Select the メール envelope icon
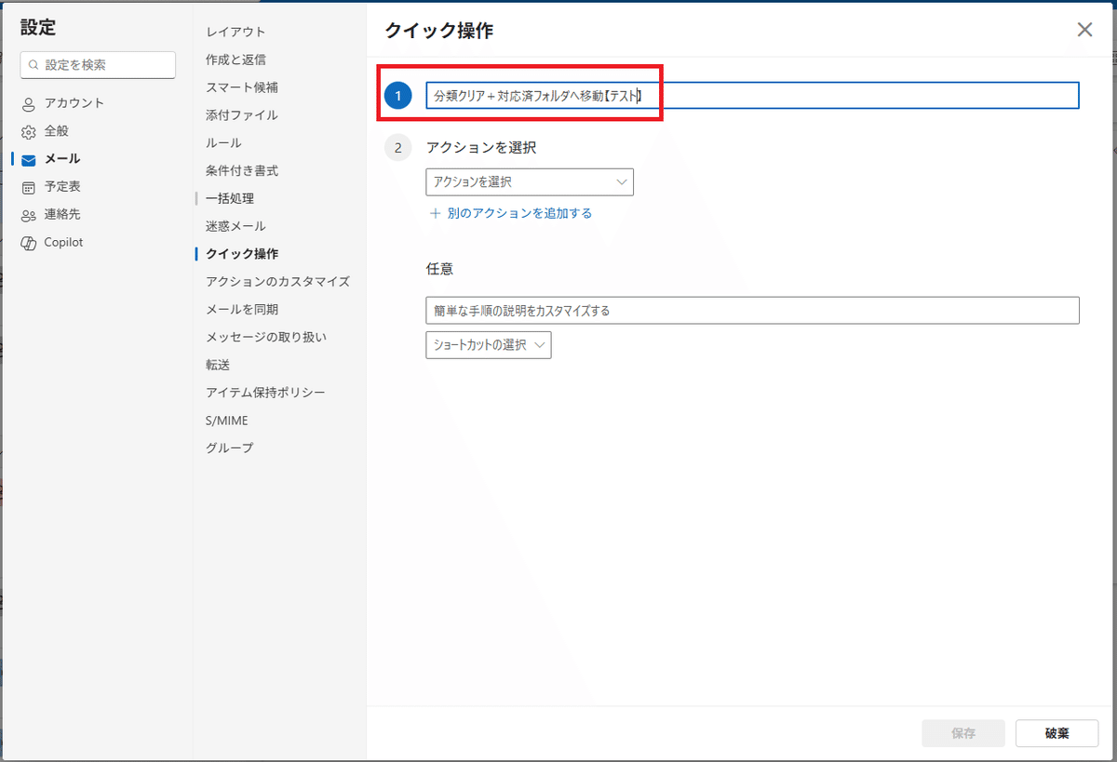Image resolution: width=1117 pixels, height=762 pixels. [x=28, y=159]
